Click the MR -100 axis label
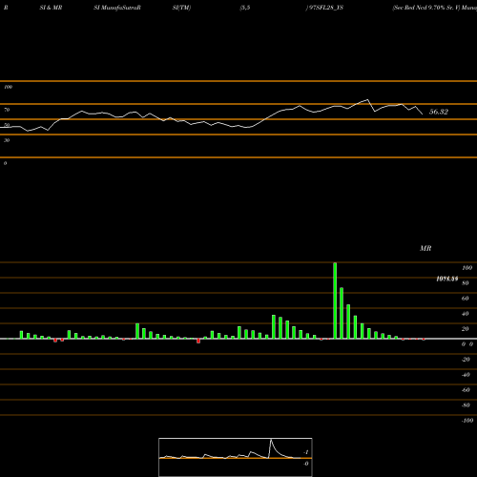Image resolution: width=477 pixels, height=477 pixels. 467,421
